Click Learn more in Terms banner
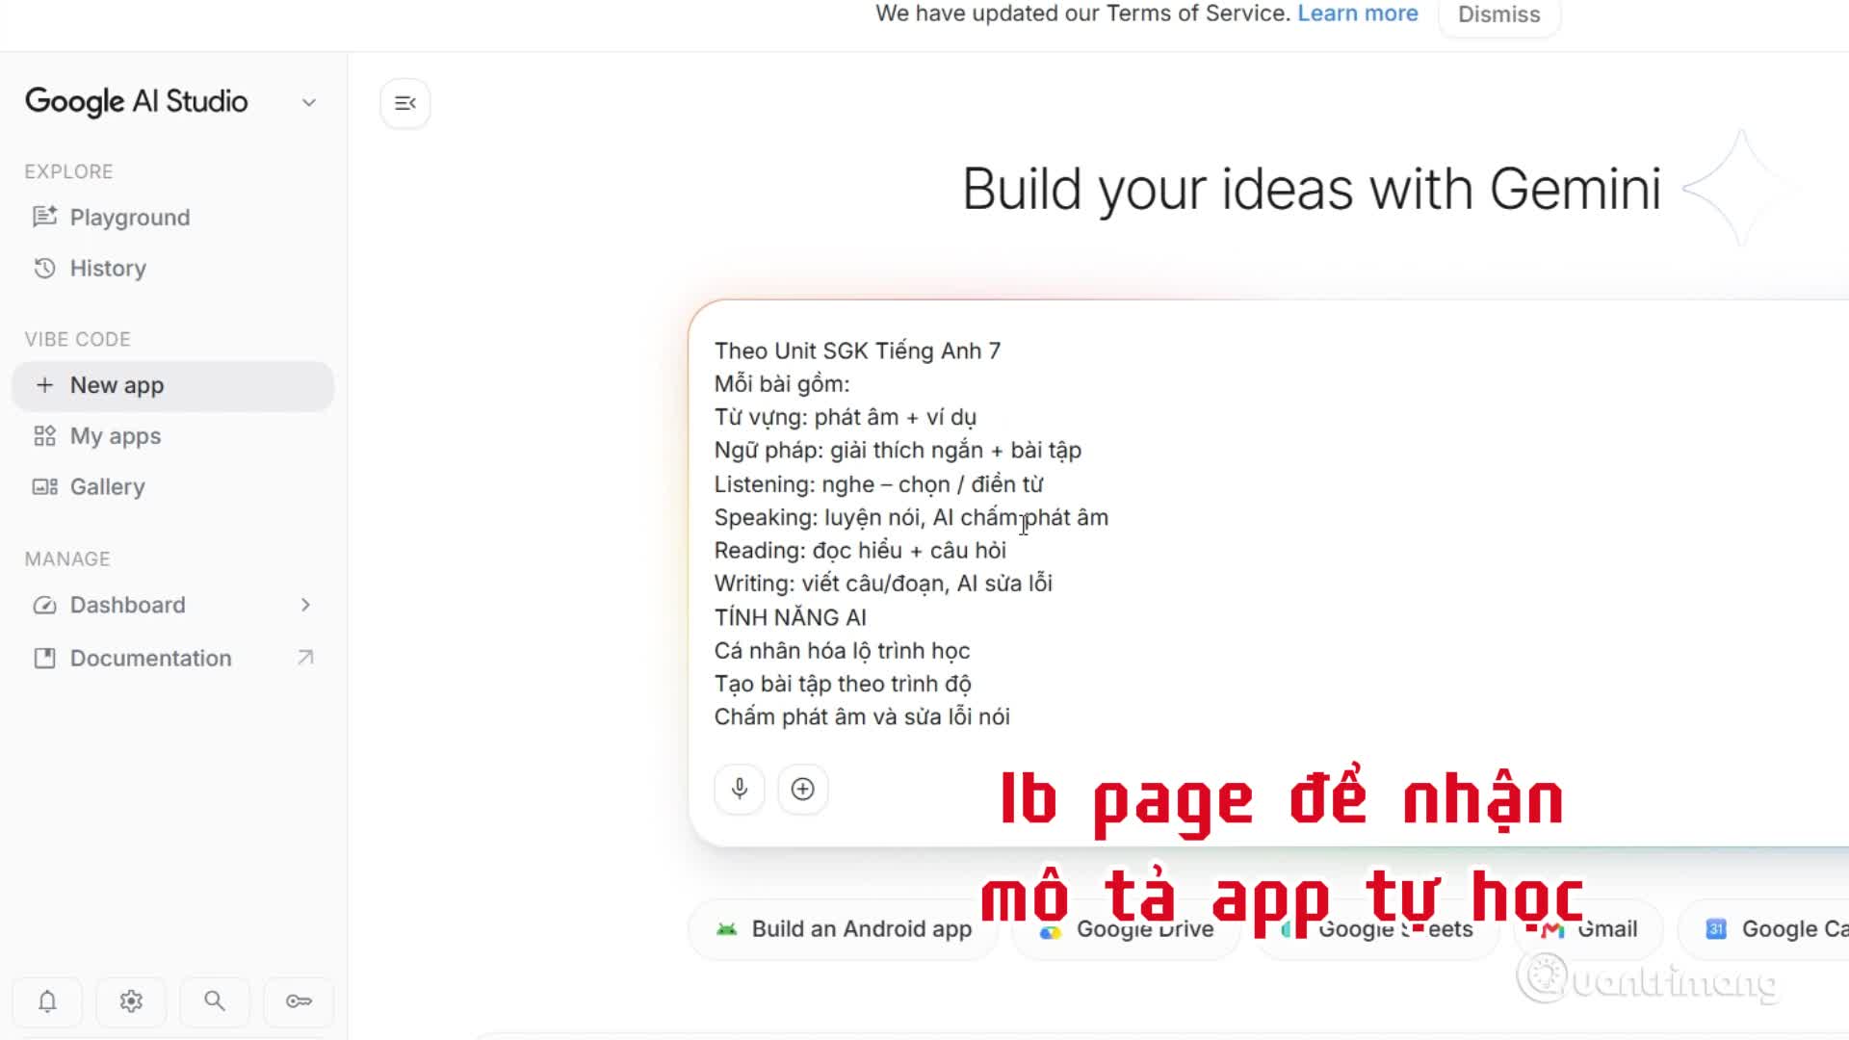 [x=1357, y=13]
